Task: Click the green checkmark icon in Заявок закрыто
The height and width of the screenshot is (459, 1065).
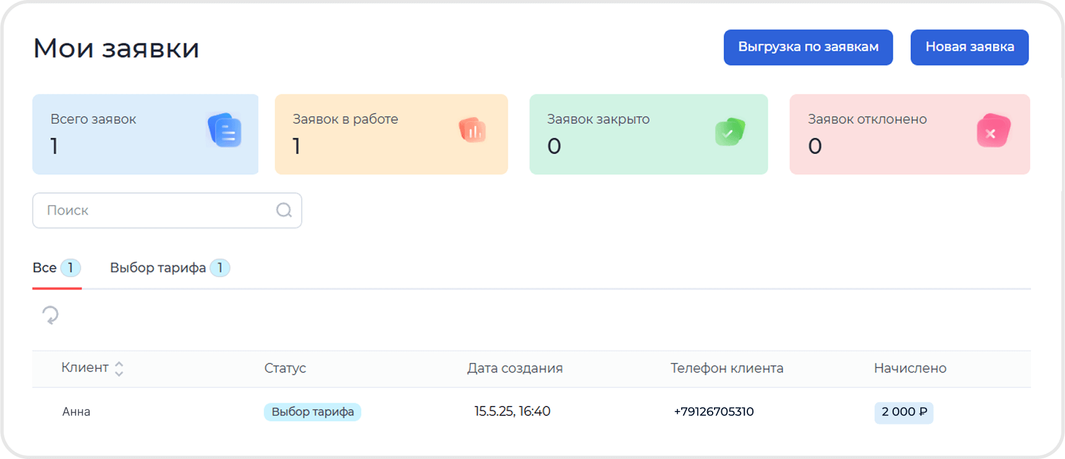Action: (730, 131)
